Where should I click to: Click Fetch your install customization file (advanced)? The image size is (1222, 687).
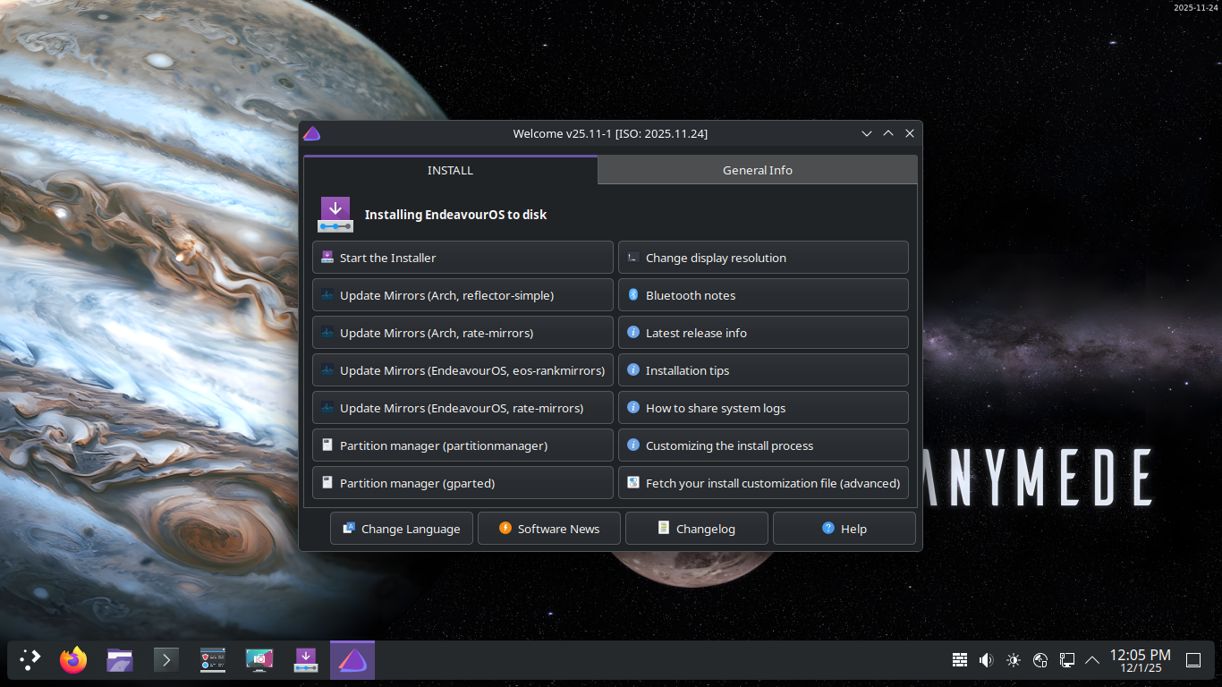tap(763, 483)
